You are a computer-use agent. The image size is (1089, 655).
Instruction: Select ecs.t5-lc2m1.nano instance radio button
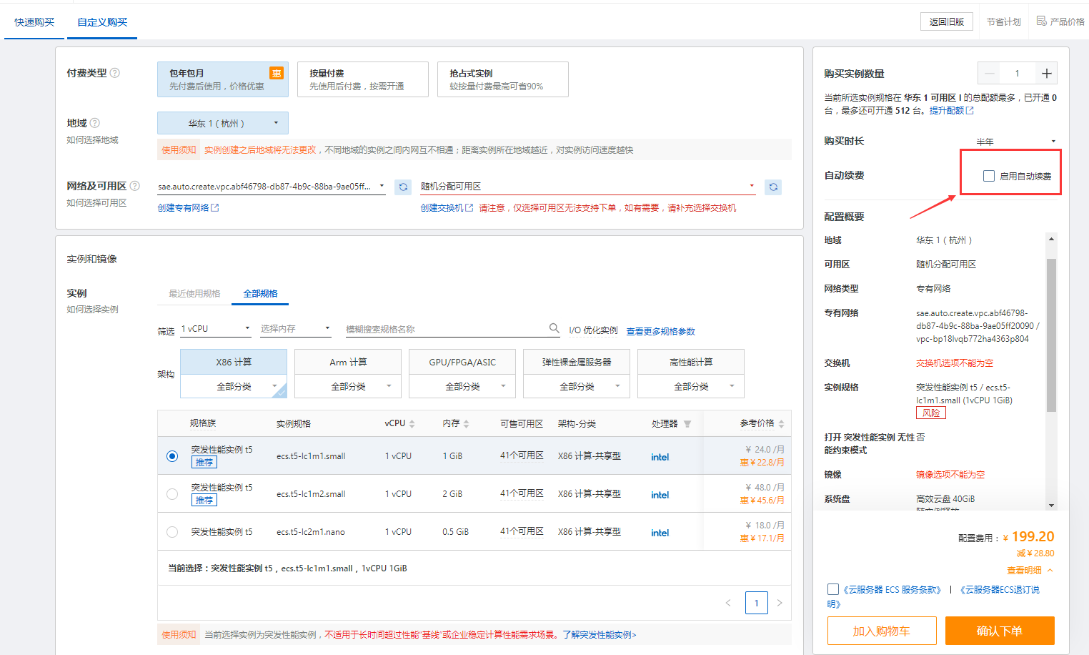pyautogui.click(x=172, y=532)
